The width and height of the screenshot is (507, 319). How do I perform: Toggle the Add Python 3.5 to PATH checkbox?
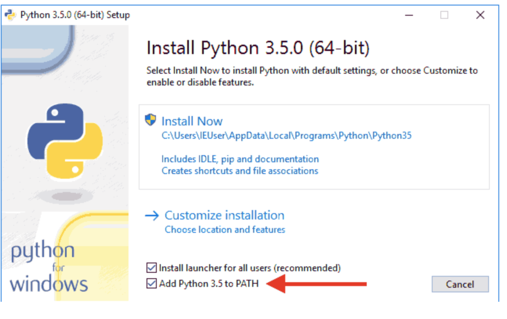click(152, 283)
